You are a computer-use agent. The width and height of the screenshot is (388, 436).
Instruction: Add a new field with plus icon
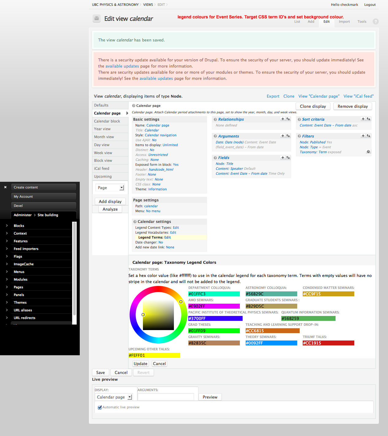click(283, 158)
